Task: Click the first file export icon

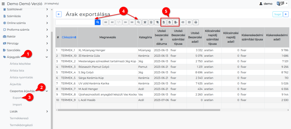Action: tap(164, 22)
